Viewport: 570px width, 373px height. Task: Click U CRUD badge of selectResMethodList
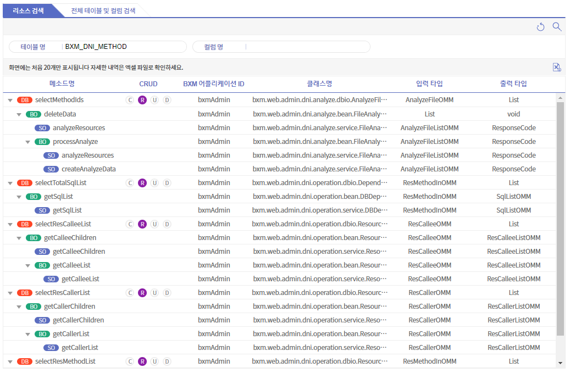pyautogui.click(x=155, y=361)
